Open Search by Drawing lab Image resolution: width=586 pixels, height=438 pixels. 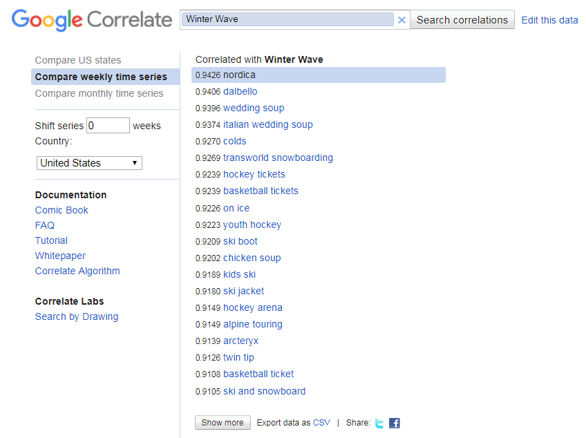point(77,316)
